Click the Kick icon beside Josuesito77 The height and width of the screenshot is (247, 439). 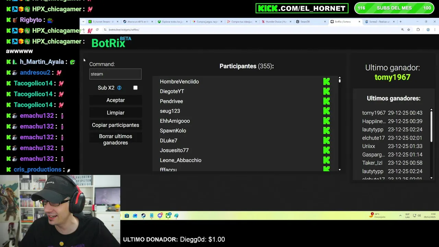326,150
